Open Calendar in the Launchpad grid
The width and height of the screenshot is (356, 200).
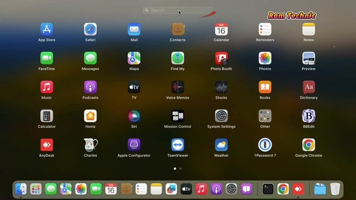coord(221,29)
